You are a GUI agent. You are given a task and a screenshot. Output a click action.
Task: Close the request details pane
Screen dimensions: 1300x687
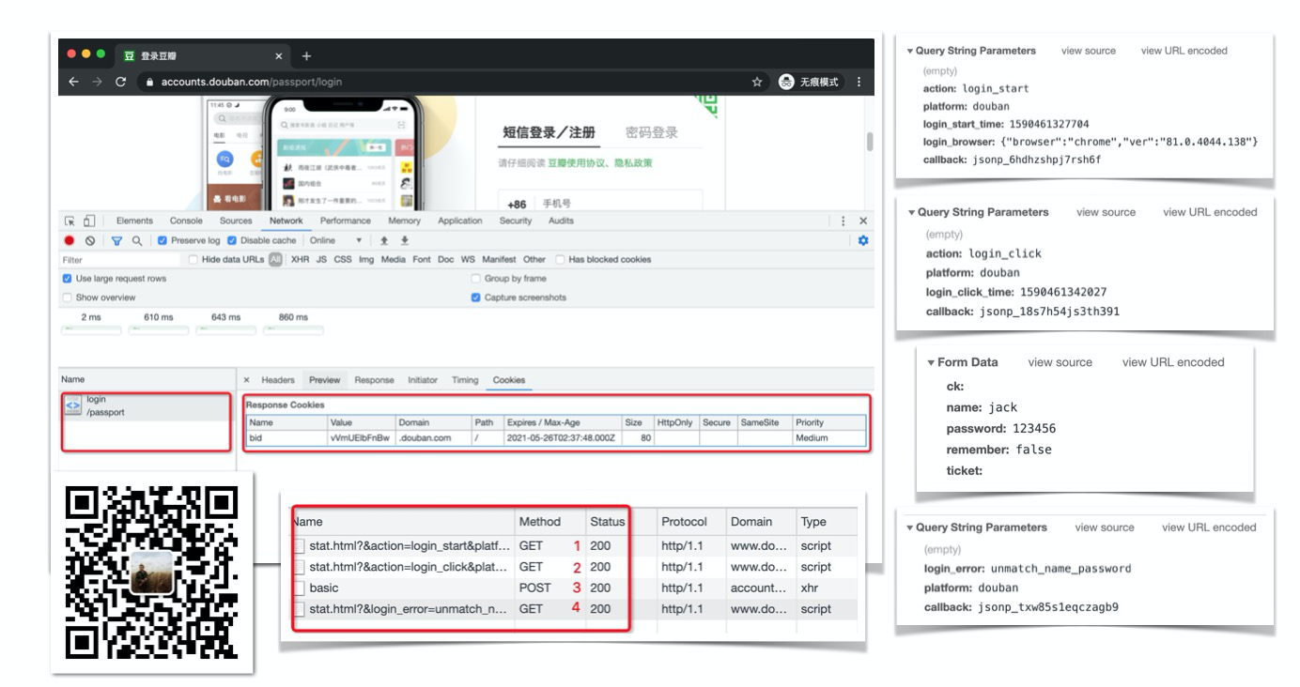click(247, 380)
